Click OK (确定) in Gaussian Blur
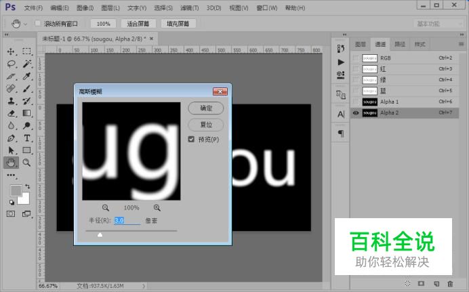 pos(206,108)
